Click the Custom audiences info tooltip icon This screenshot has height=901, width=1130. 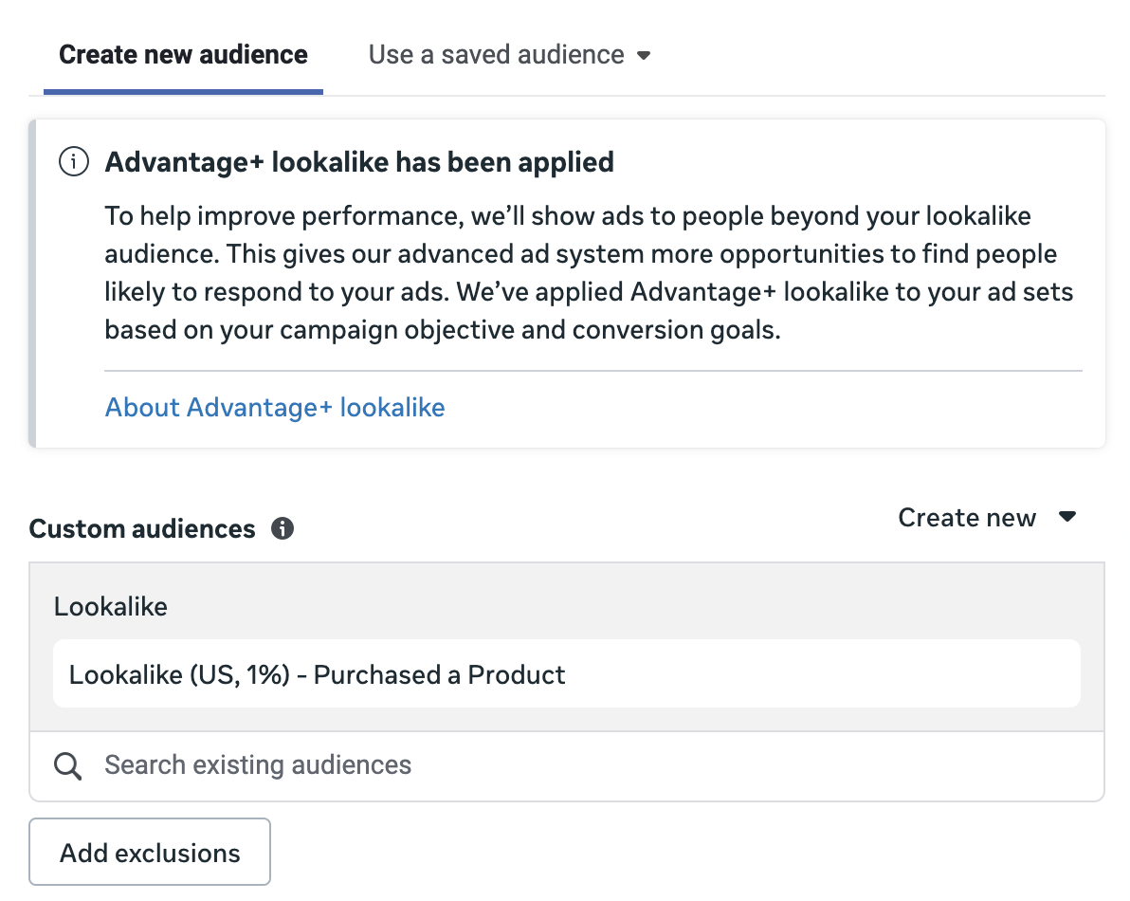point(282,528)
